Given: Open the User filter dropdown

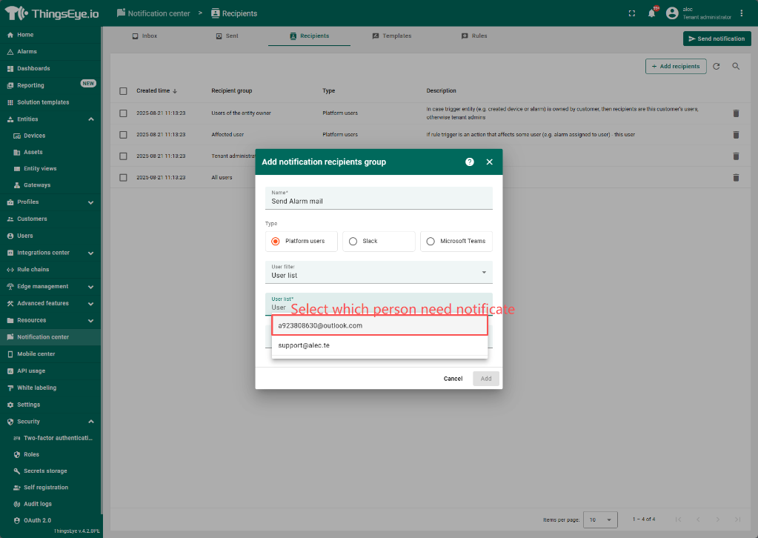Looking at the screenshot, I should pos(379,272).
